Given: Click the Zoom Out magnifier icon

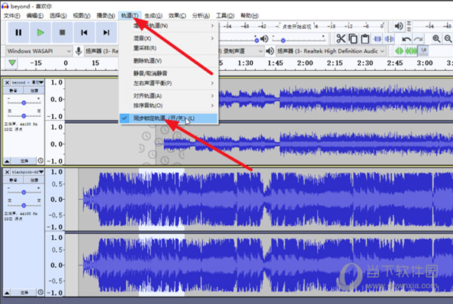Looking at the screenshot, I should tap(448, 38).
